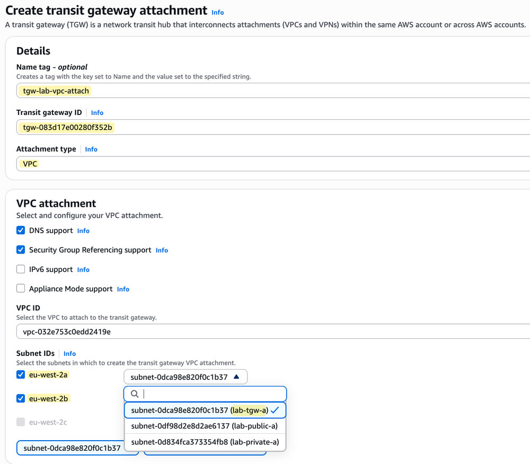Uncheck the eu-west-2b availability zone
The height and width of the screenshot is (464, 530).
(x=20, y=398)
